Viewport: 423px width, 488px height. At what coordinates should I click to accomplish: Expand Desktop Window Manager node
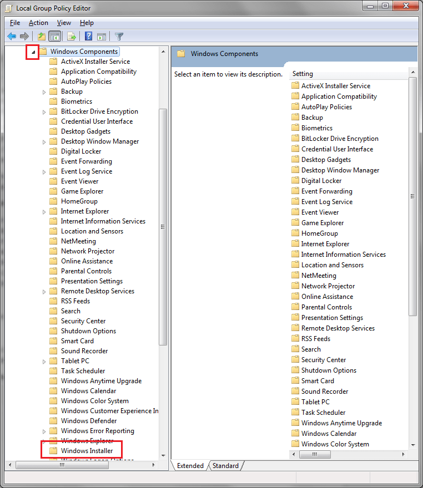pos(44,142)
